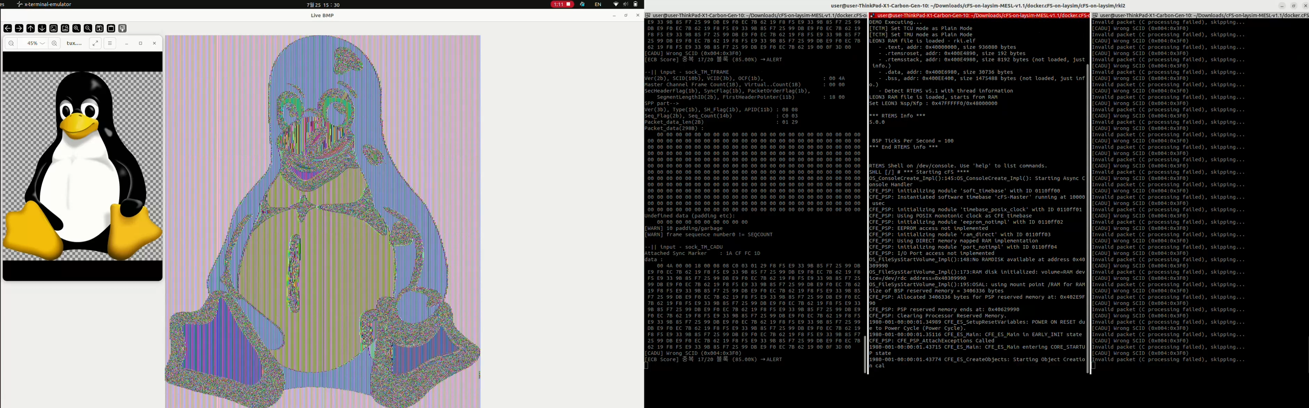The height and width of the screenshot is (408, 1309).
Task: Click the split icon on the first terminal tab
Action: tap(648, 15)
